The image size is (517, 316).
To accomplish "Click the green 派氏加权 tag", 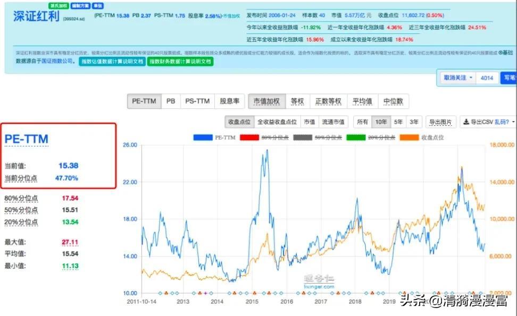I will [59, 6].
